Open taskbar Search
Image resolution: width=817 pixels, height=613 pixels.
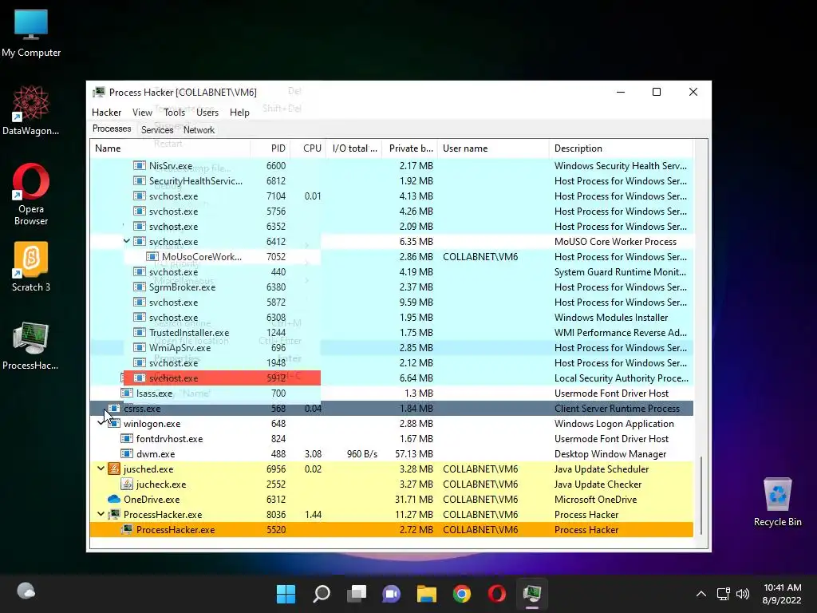pos(322,594)
